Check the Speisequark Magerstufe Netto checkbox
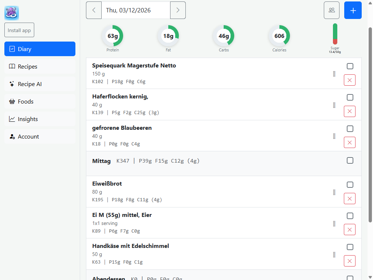Image resolution: width=373 pixels, height=280 pixels. (350, 66)
